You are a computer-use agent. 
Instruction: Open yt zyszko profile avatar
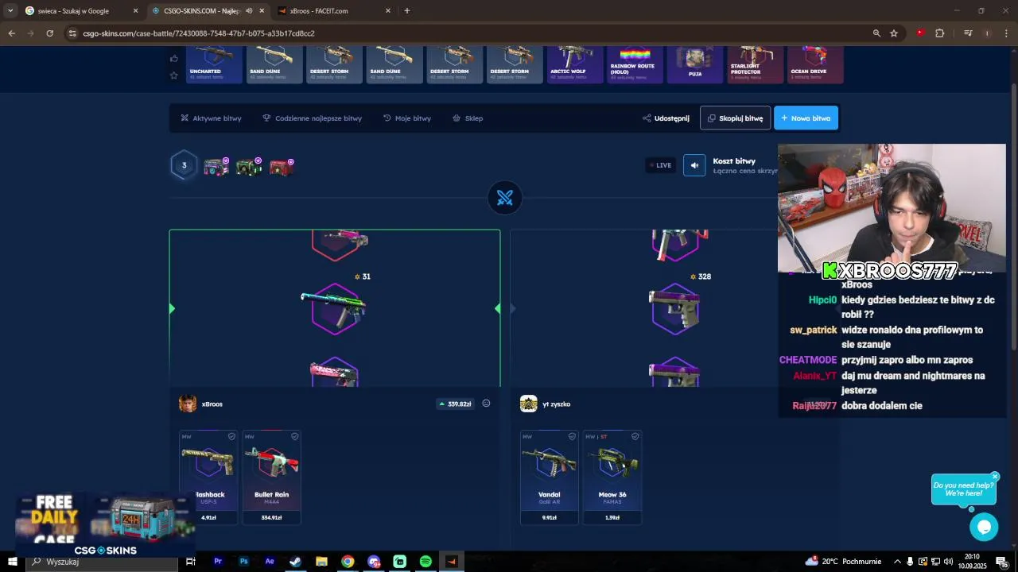pyautogui.click(x=529, y=404)
